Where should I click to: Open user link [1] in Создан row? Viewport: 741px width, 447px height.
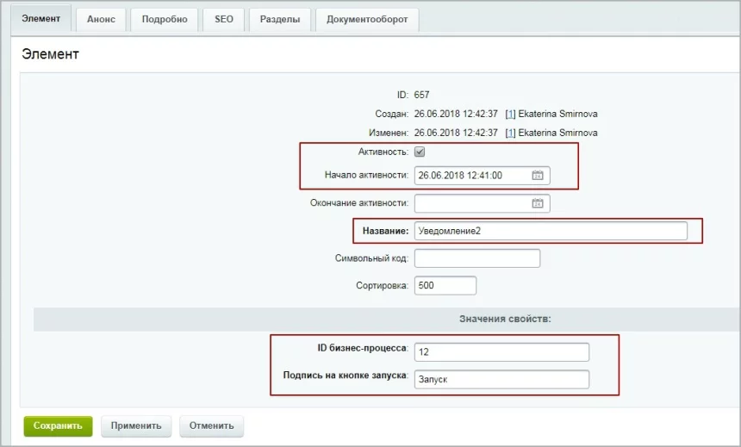pos(510,114)
